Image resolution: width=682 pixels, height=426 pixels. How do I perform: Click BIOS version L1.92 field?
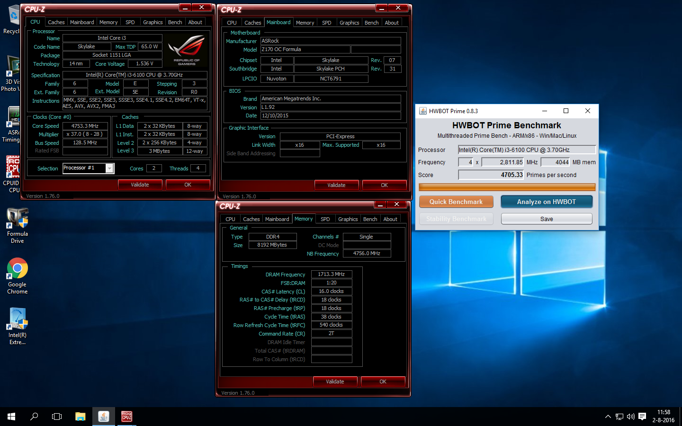[x=331, y=107]
